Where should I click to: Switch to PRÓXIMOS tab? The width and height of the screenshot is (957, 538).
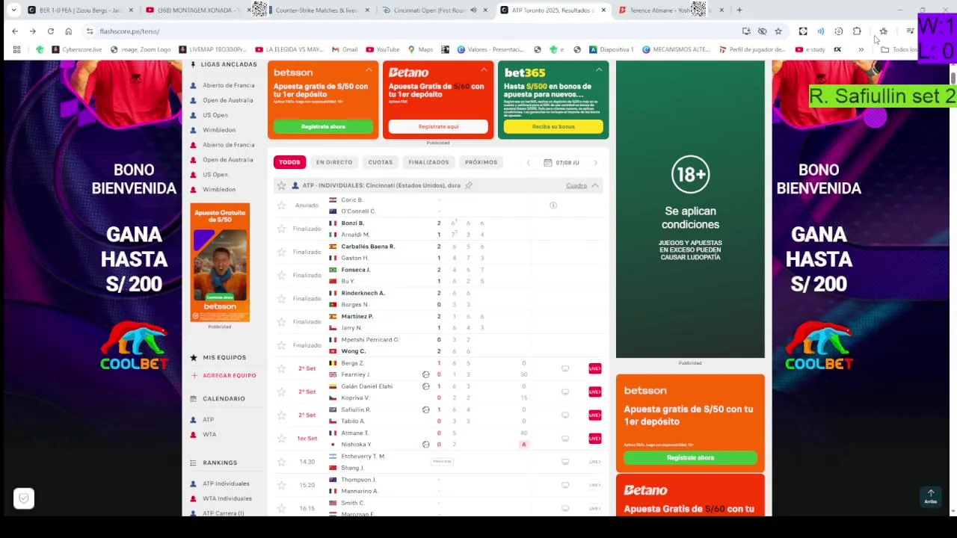pyautogui.click(x=481, y=162)
